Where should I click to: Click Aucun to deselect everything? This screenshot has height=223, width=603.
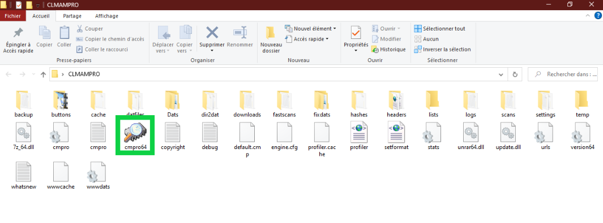pyautogui.click(x=426, y=39)
